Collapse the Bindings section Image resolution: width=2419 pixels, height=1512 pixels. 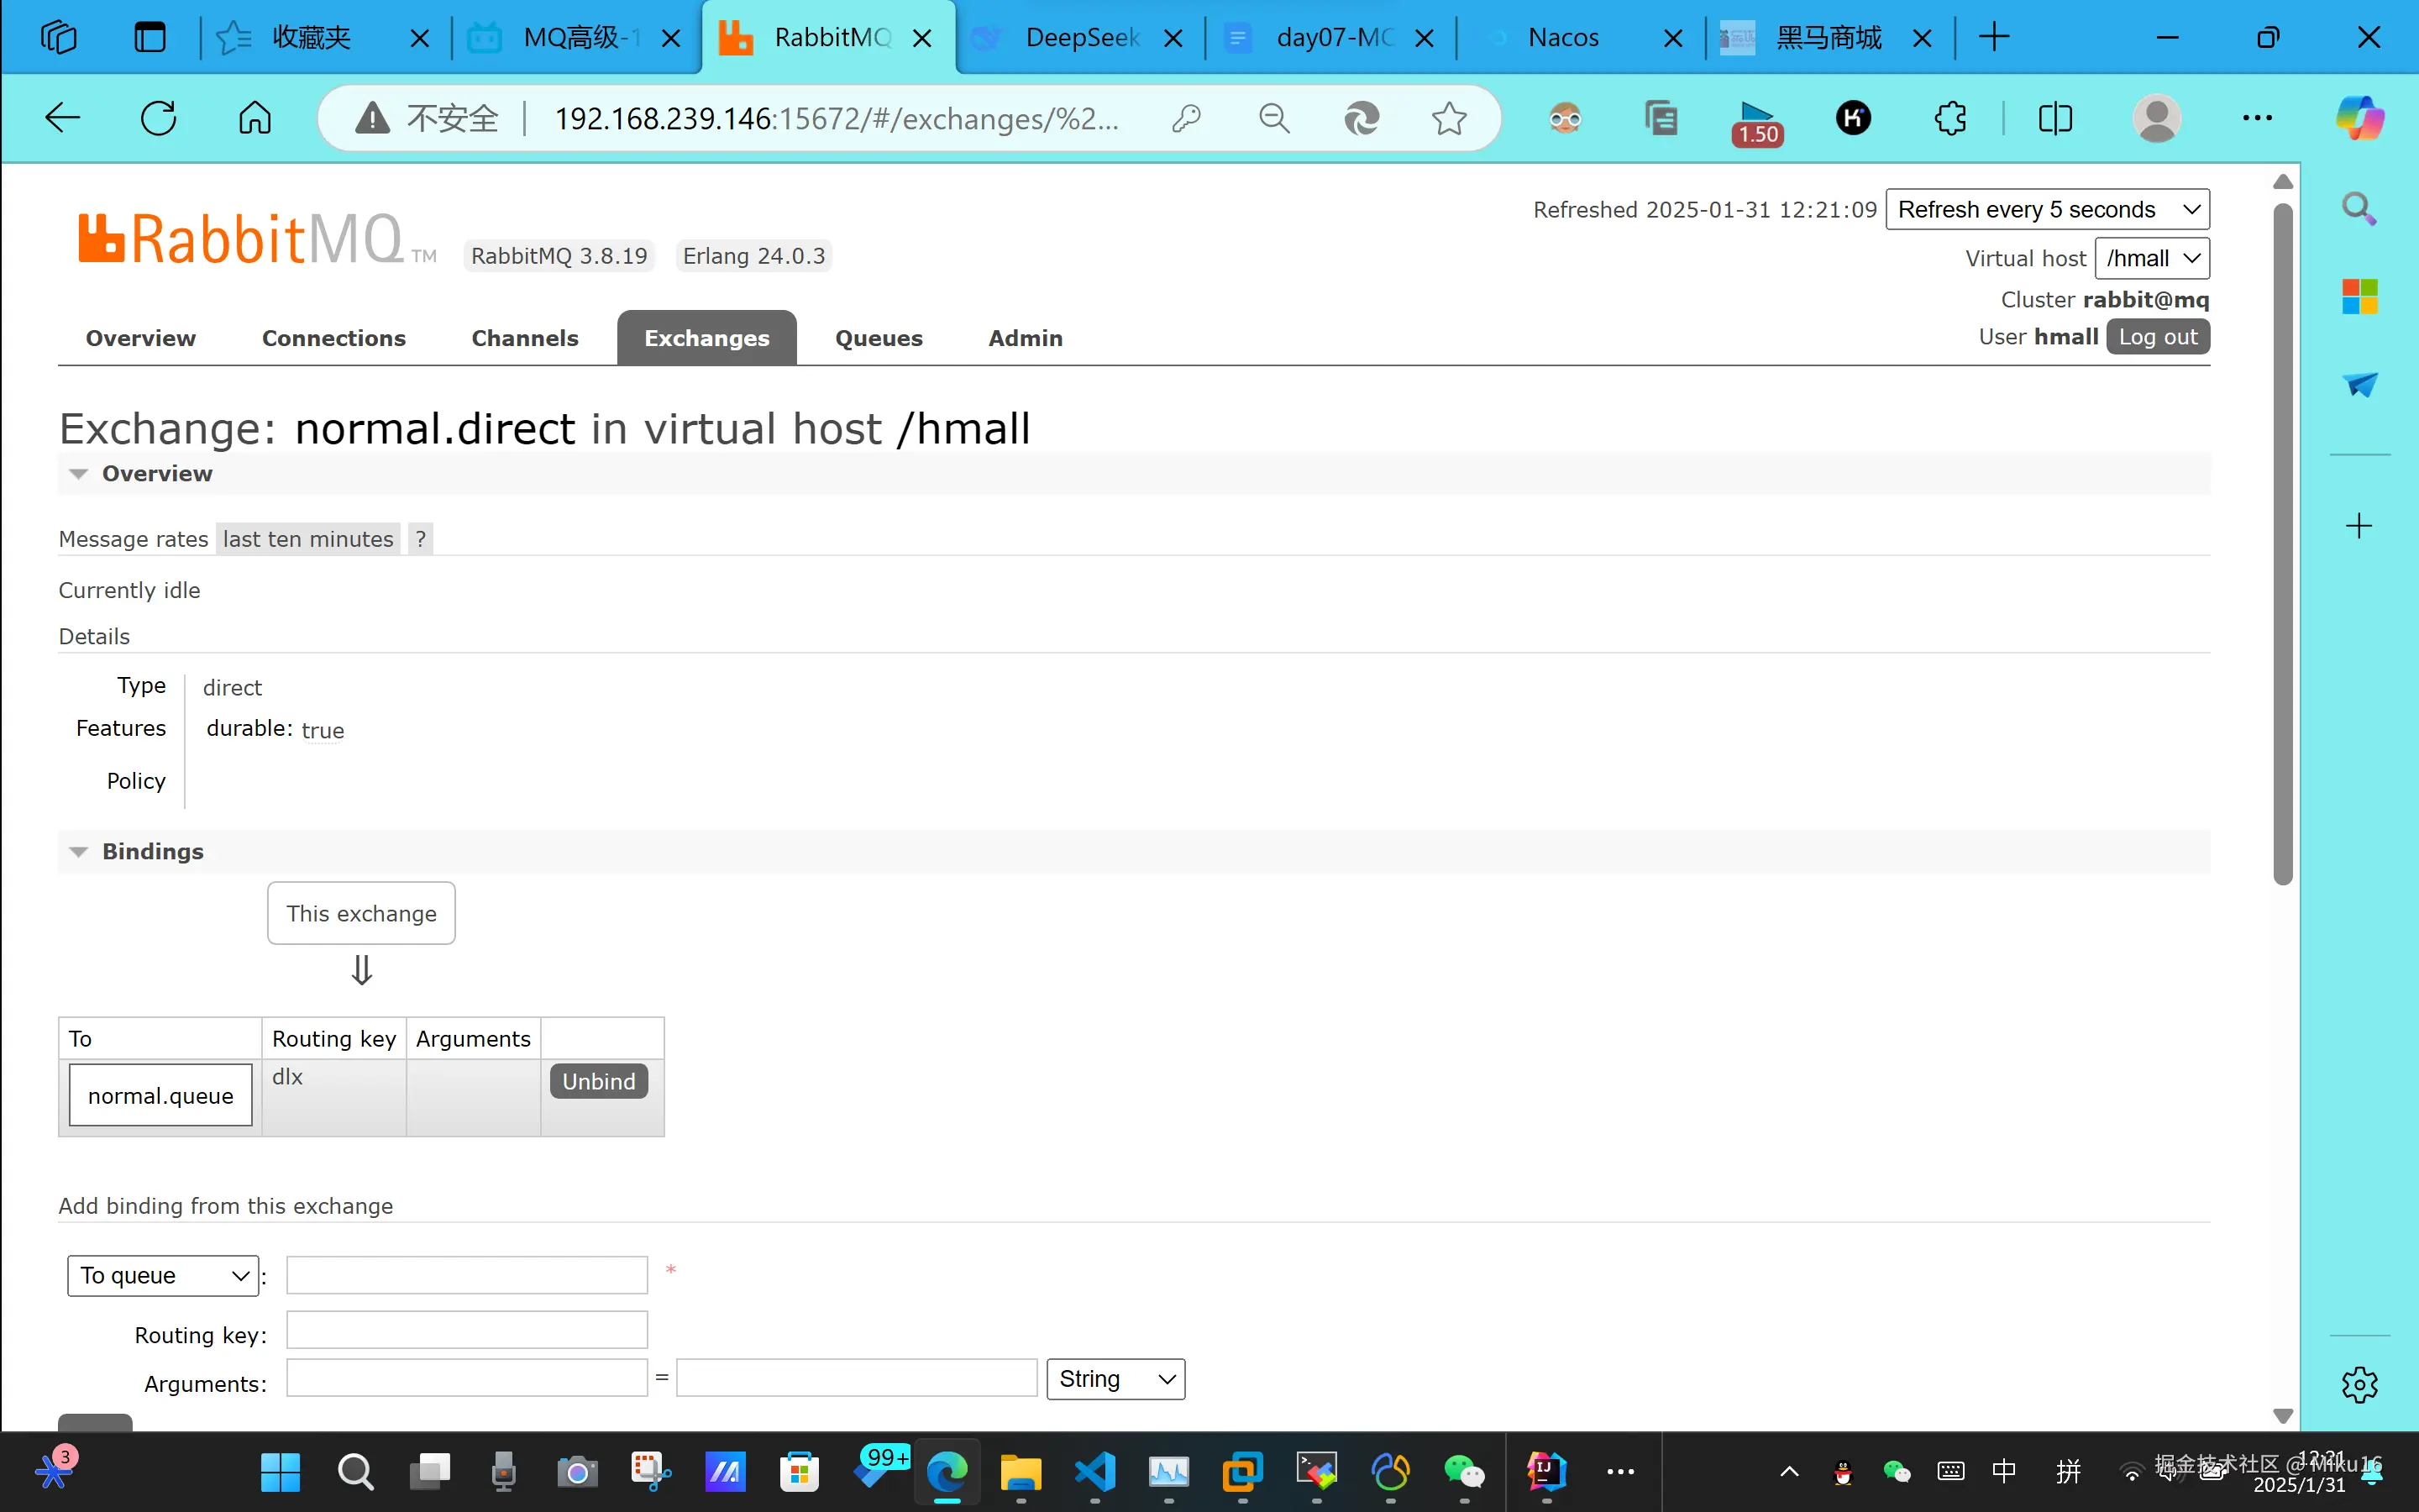(x=78, y=851)
